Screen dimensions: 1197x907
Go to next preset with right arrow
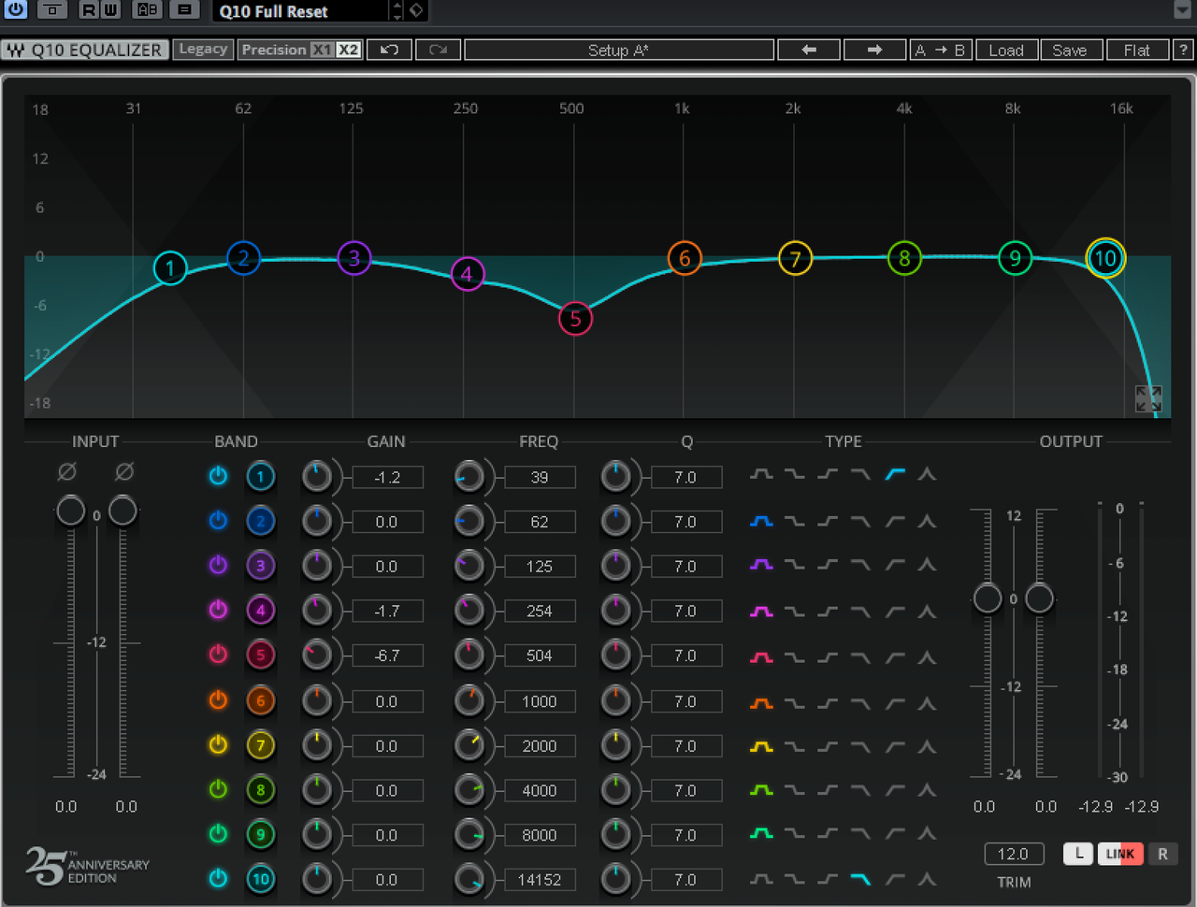pos(874,50)
